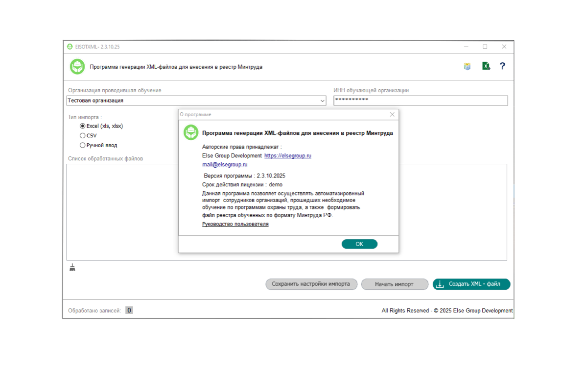This screenshot has width=587, height=380.
Task: Open the «Руководство пользователя» link
Action: click(x=235, y=224)
